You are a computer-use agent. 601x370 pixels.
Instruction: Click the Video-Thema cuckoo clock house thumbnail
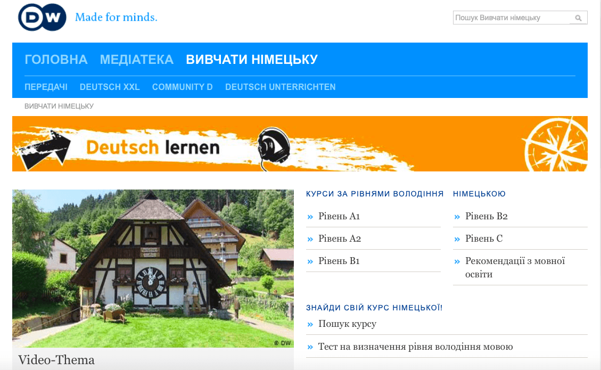coord(153,268)
